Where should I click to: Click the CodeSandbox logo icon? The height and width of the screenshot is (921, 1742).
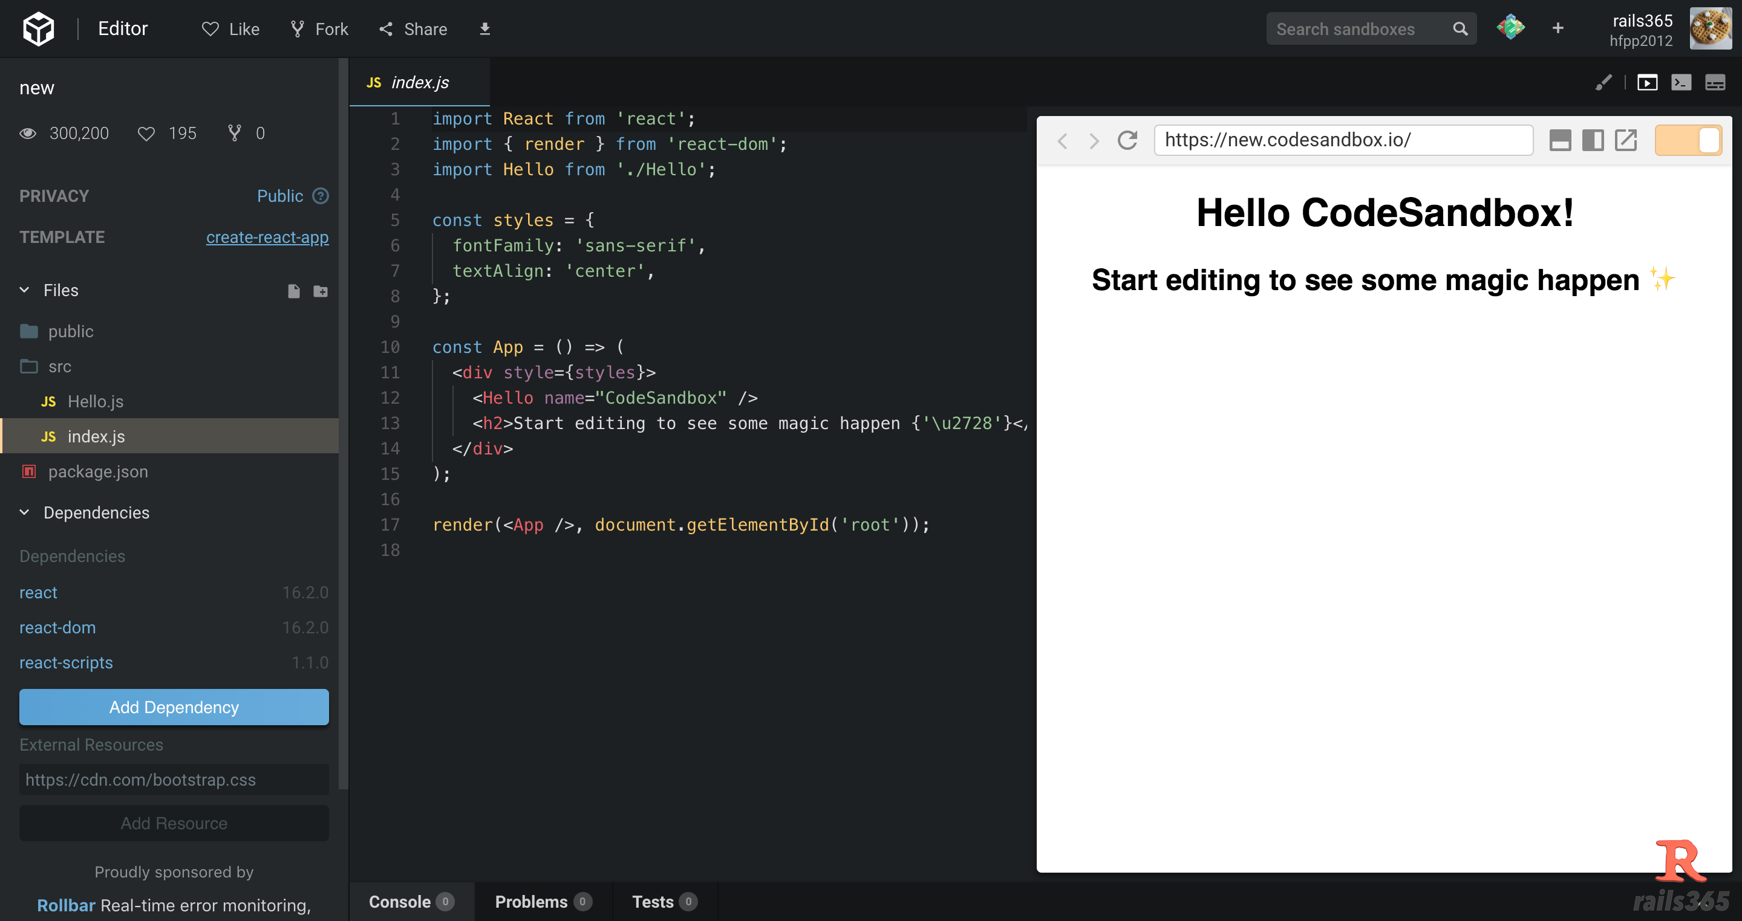click(x=38, y=28)
